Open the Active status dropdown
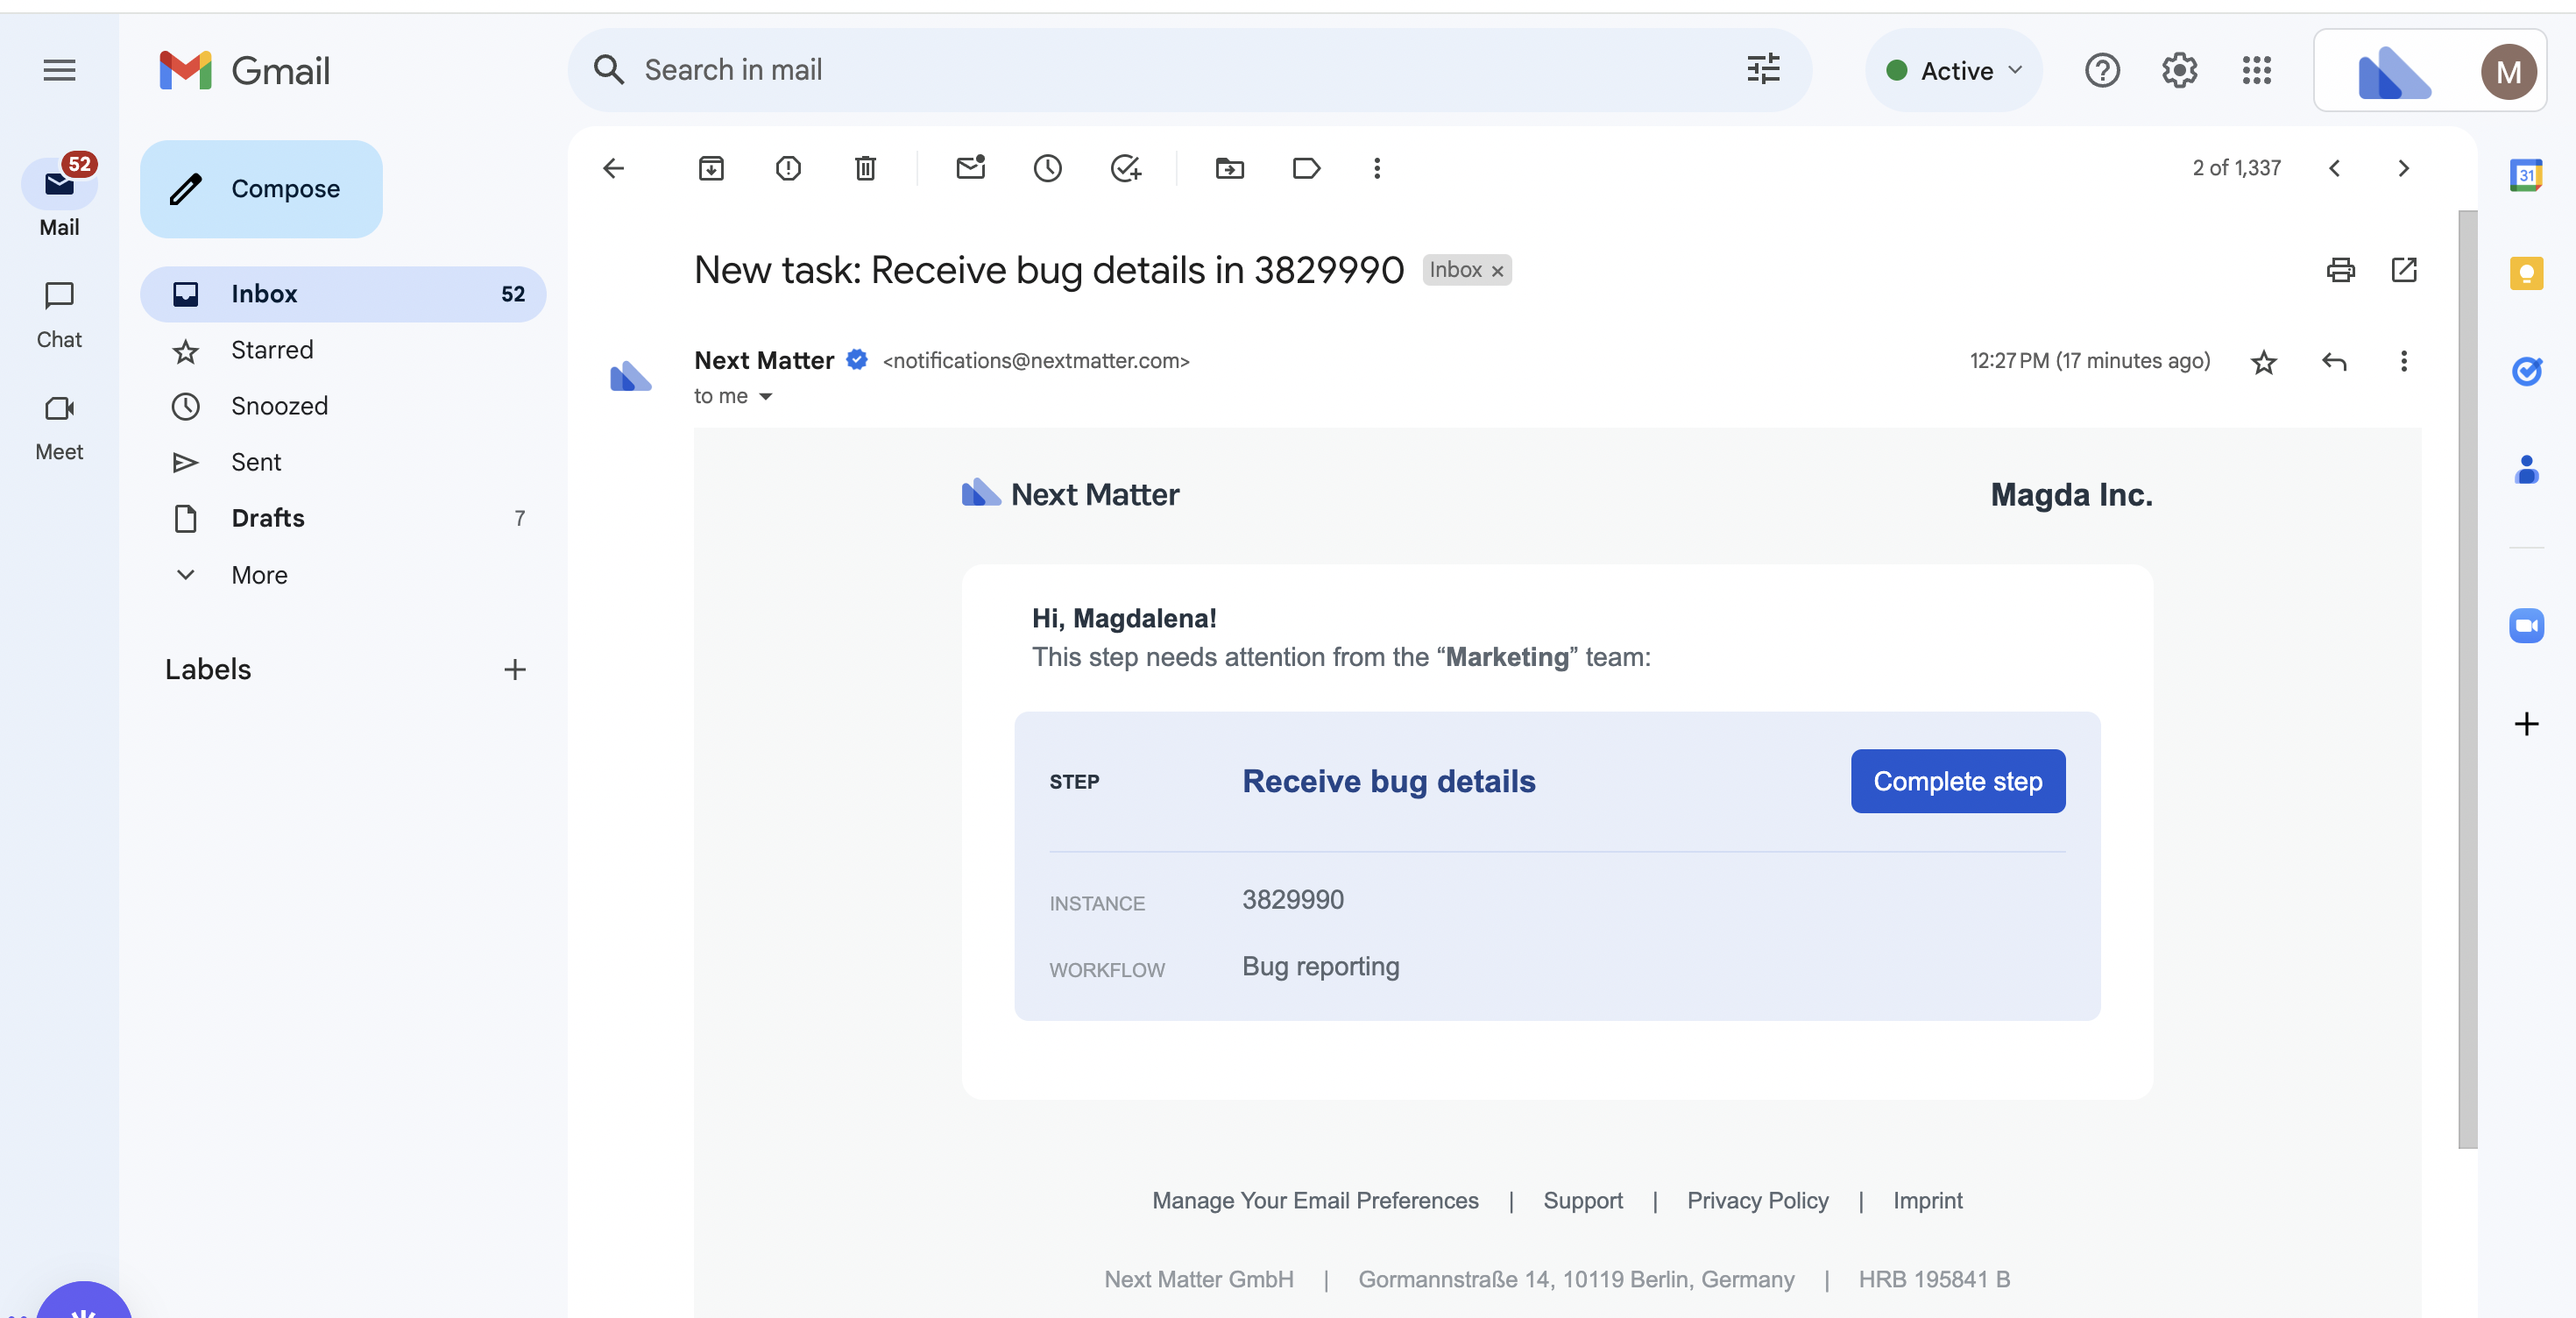The height and width of the screenshot is (1318, 2576). pyautogui.click(x=1954, y=70)
